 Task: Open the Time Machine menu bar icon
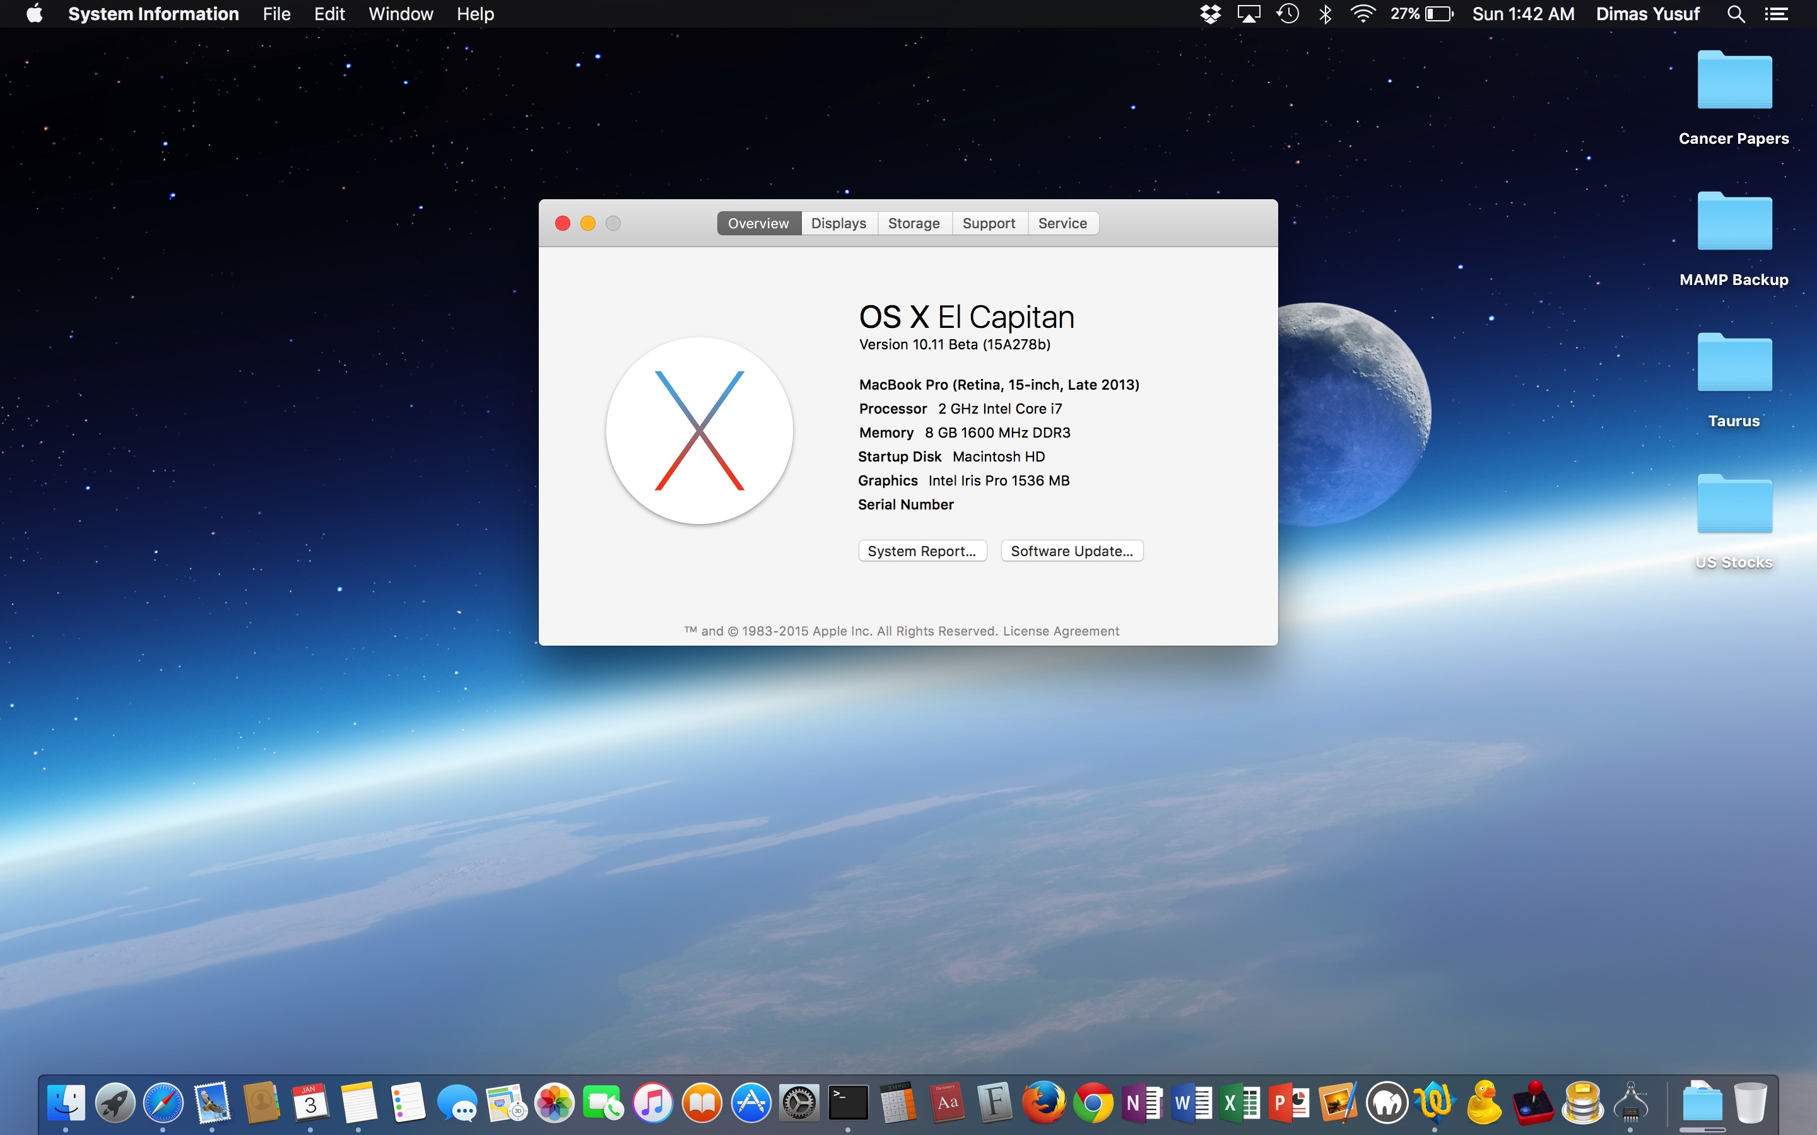[x=1288, y=13]
